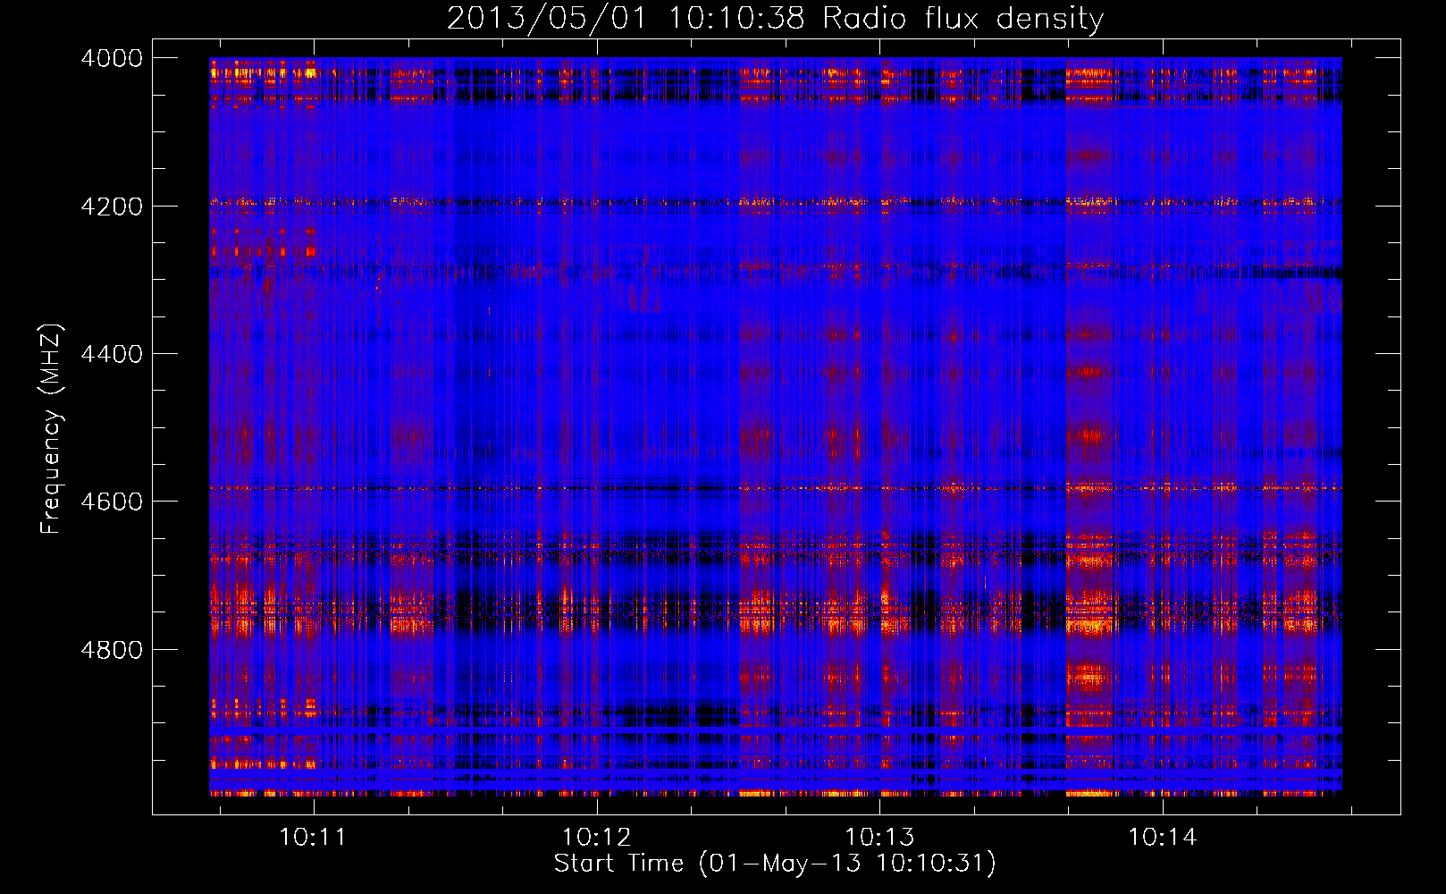
Task: Click the "Frequency (MHZ)" axis label
Action: tap(52, 429)
